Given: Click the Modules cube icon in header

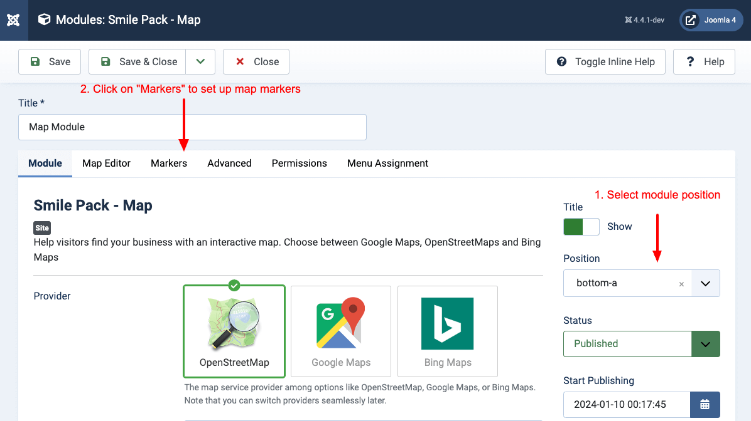Looking at the screenshot, I should (x=44, y=19).
